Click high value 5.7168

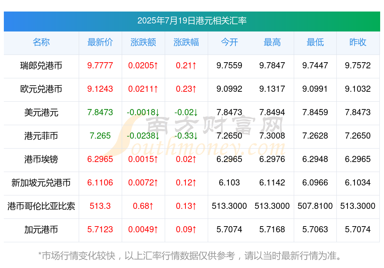coord(272,229)
